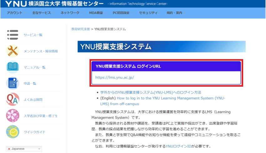266x153 pixels.
Task: Click the Q&A FAQ icon
Action: tap(13, 99)
